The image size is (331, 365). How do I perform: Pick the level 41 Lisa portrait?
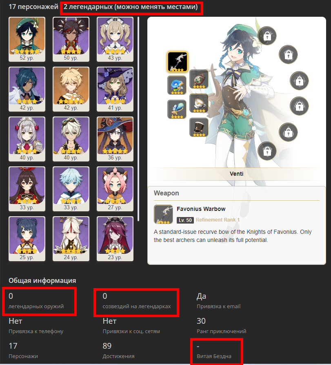pyautogui.click(x=115, y=89)
